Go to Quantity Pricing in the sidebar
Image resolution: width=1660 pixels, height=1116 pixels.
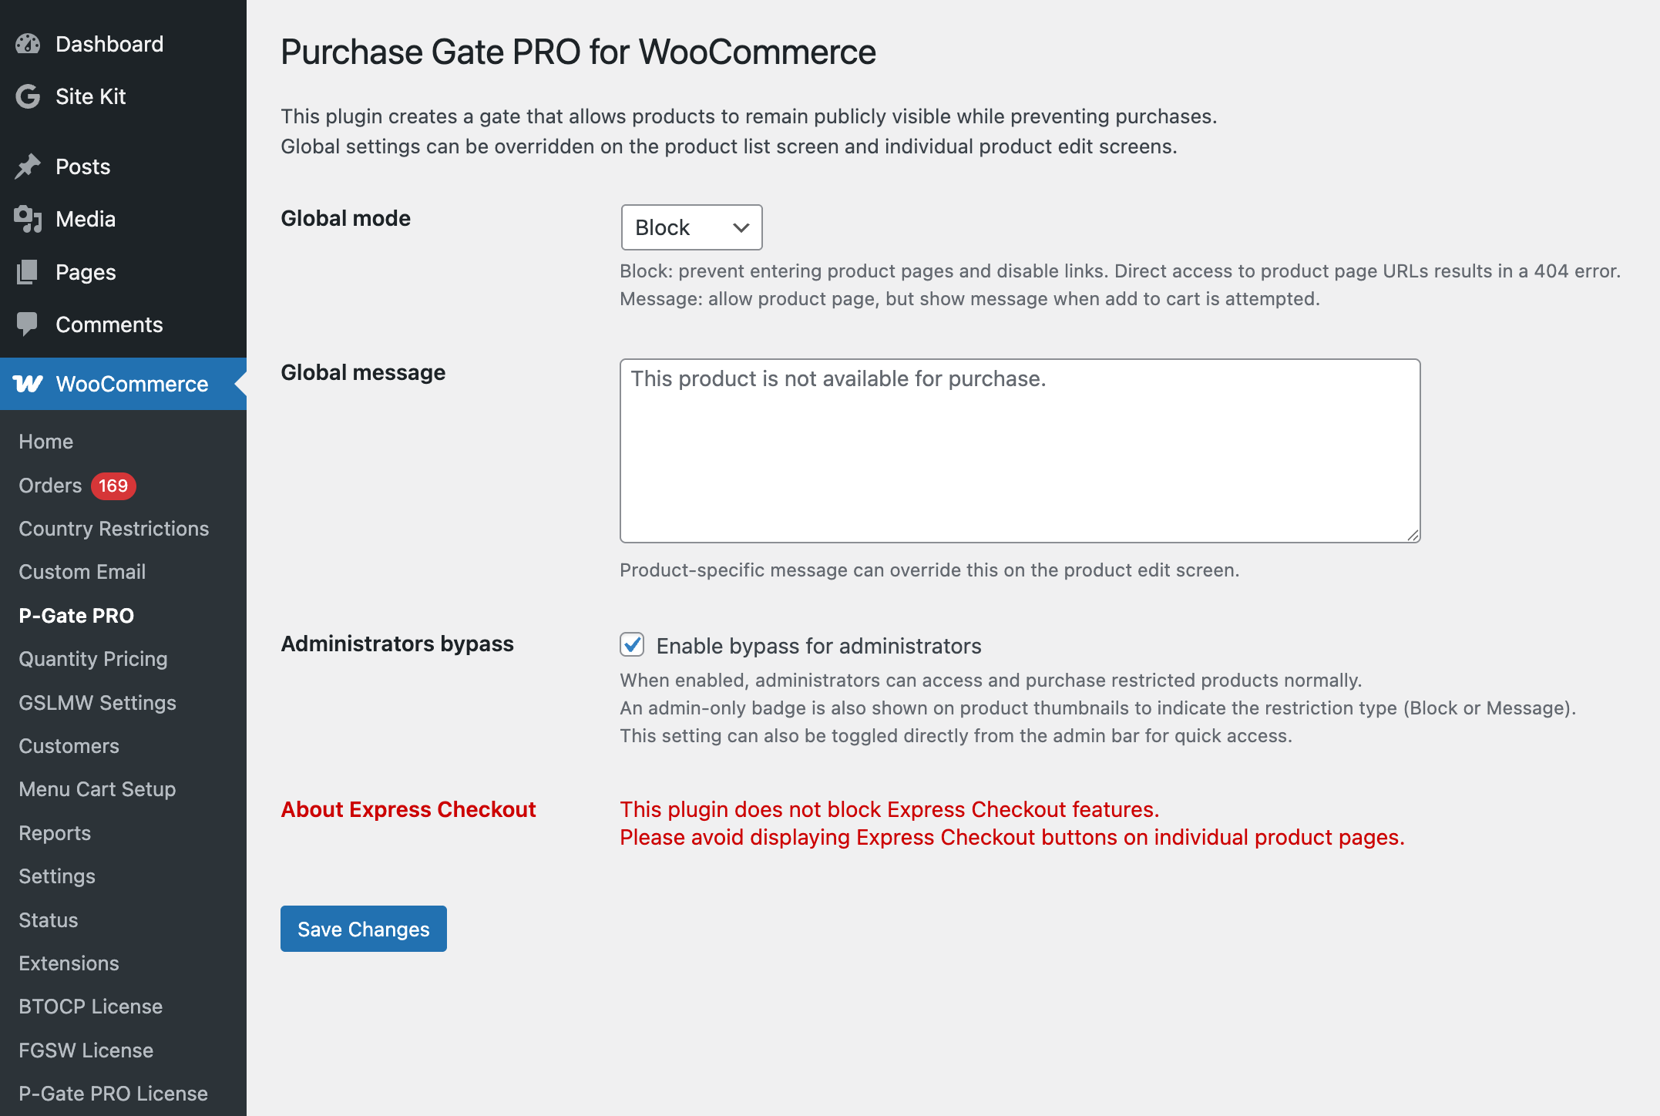(x=93, y=659)
